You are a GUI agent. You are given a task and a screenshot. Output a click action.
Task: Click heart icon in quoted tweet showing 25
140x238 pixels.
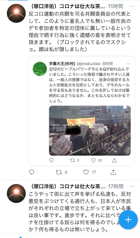coord(93,160)
